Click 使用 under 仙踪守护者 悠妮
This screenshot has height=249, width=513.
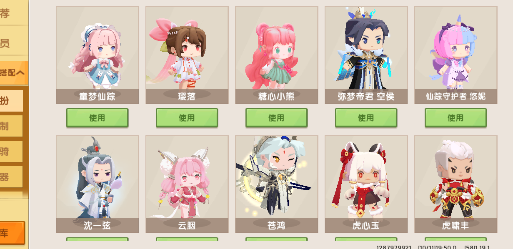455,118
